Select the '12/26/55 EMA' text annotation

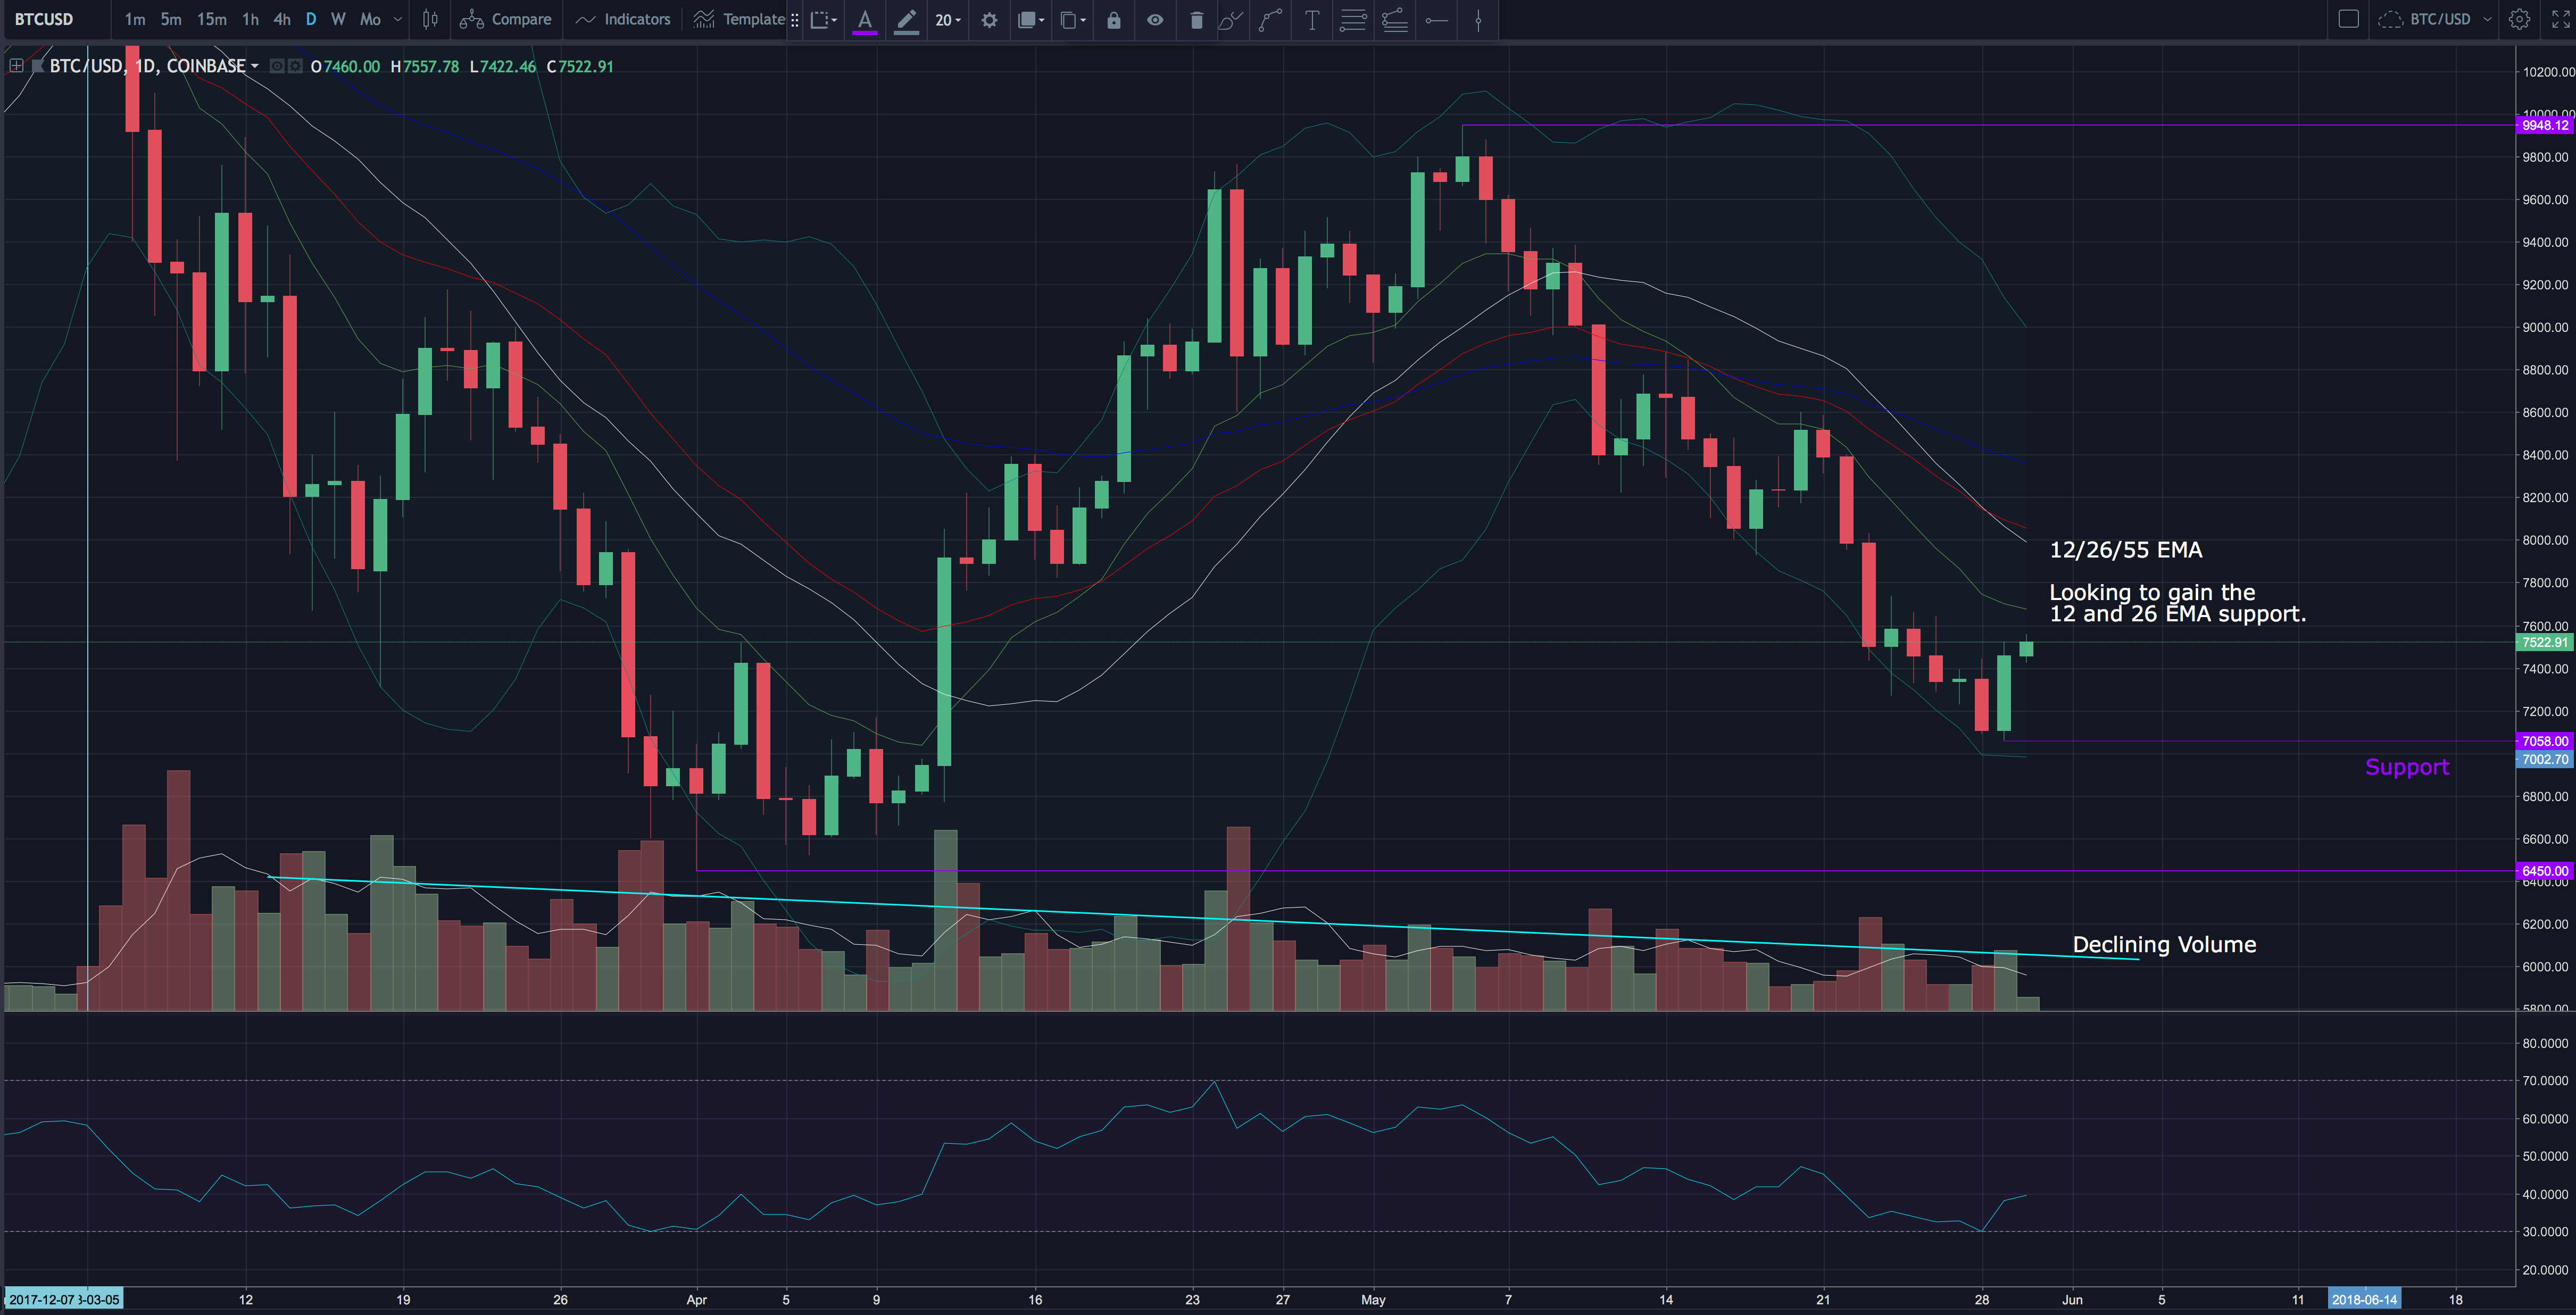click(2126, 550)
